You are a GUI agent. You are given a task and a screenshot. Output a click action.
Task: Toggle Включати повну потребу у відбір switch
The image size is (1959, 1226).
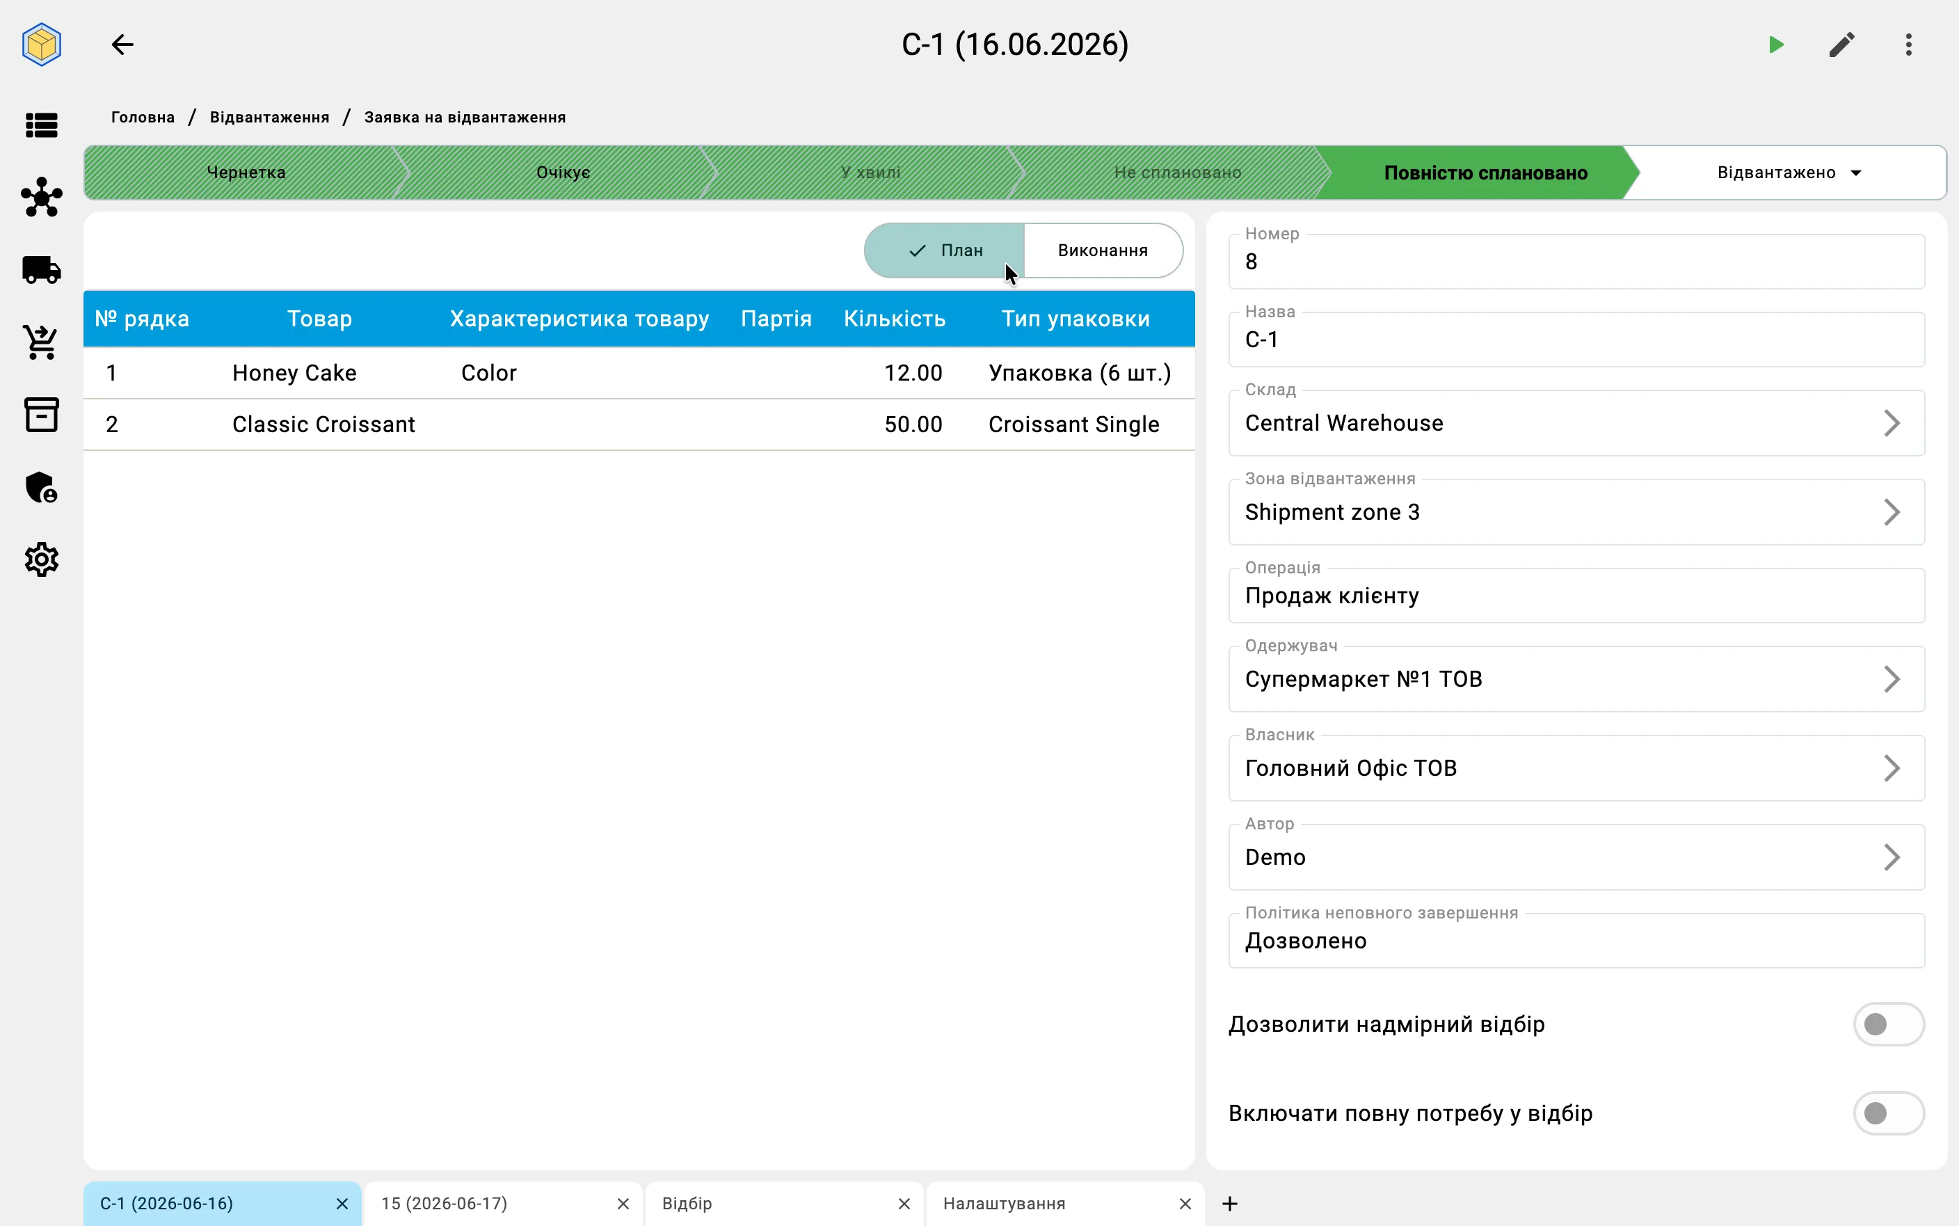coord(1889,1113)
